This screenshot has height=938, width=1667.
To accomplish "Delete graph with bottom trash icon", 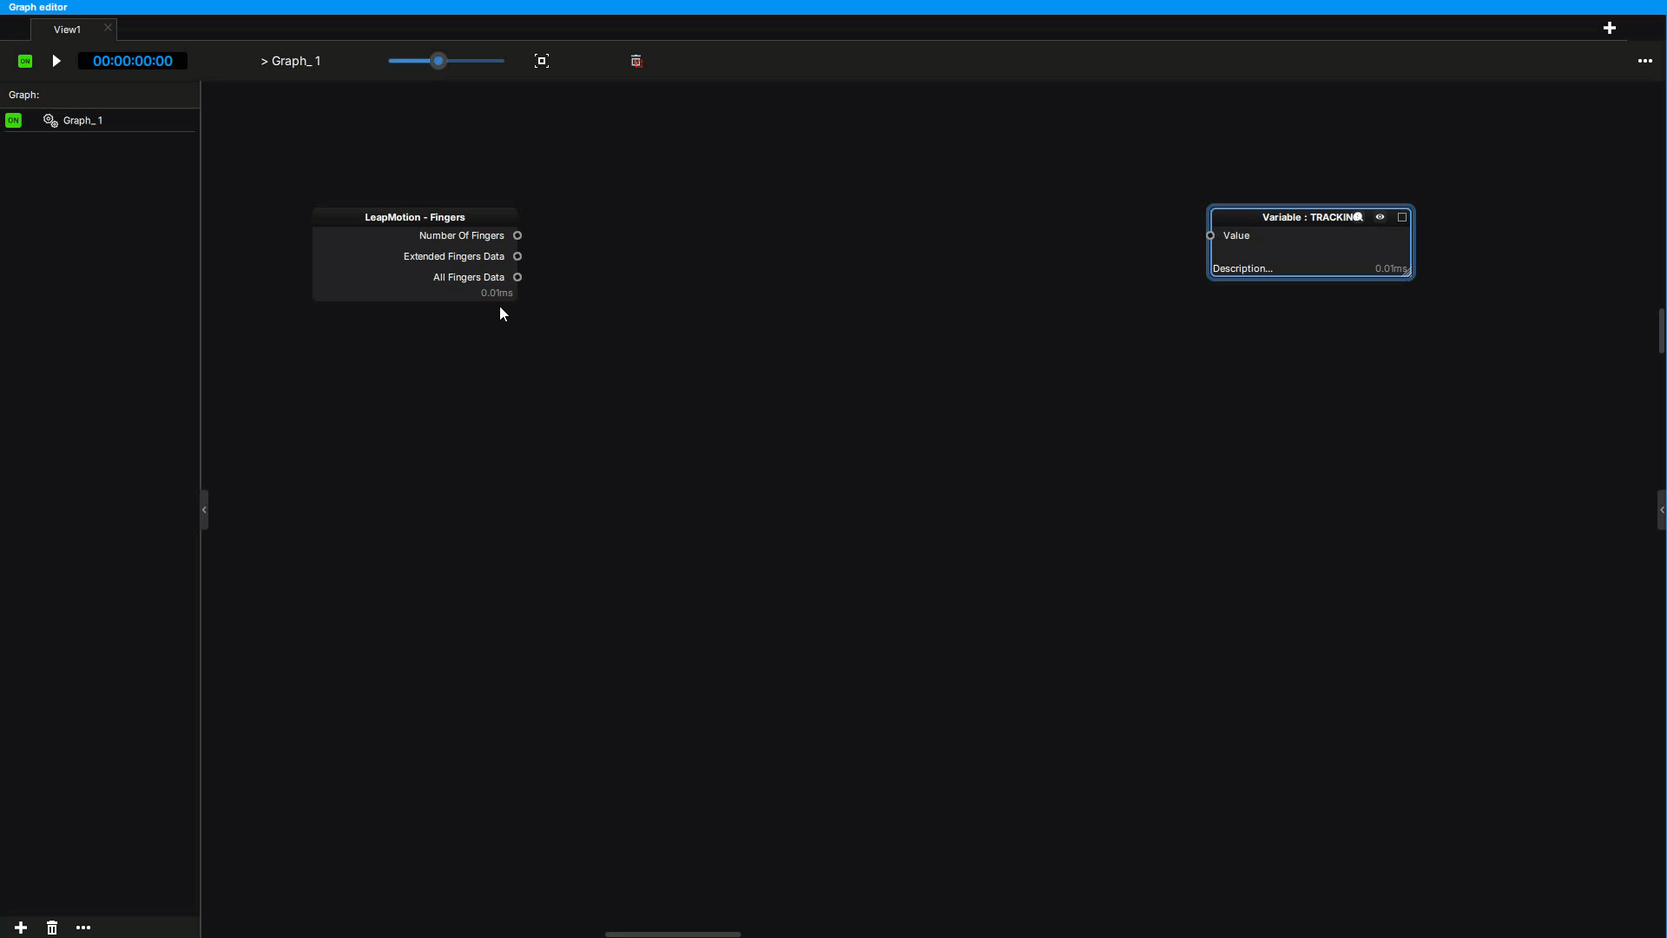I will coord(52,928).
